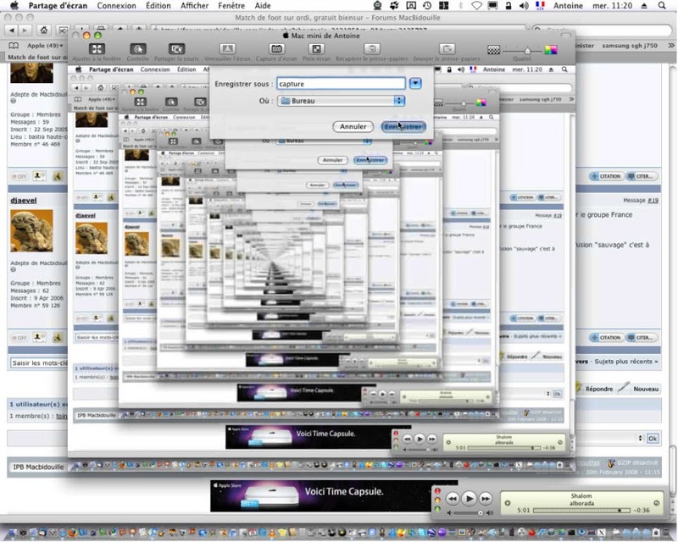This screenshot has width=678, height=542.
Task: Click the frontmost Annuler button
Action: tap(353, 127)
